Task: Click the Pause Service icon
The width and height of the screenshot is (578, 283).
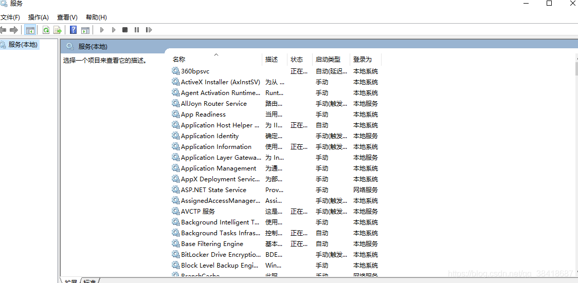Action: tap(137, 30)
